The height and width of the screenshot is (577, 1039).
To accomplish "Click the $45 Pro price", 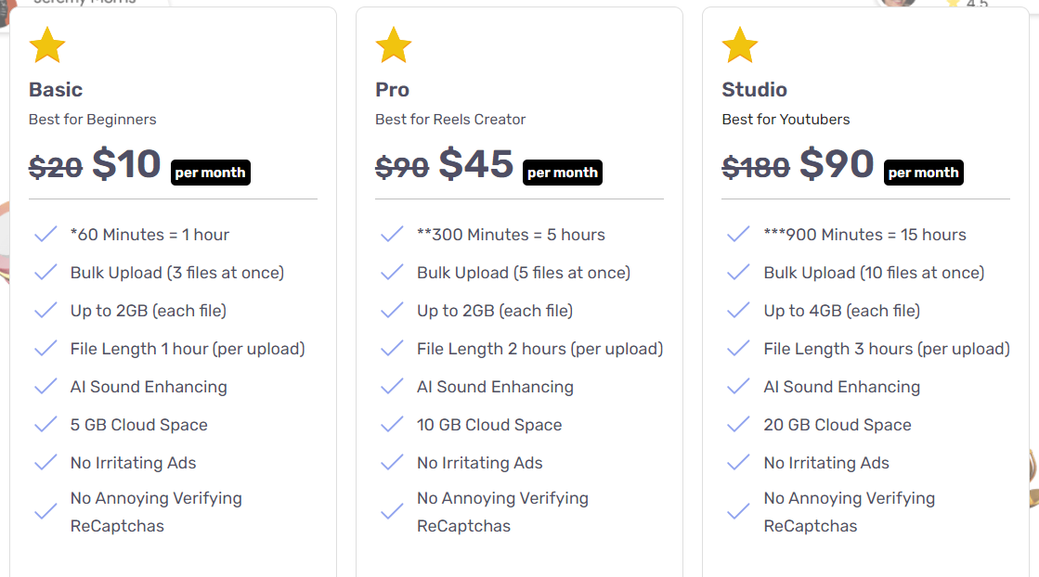I will [x=475, y=164].
